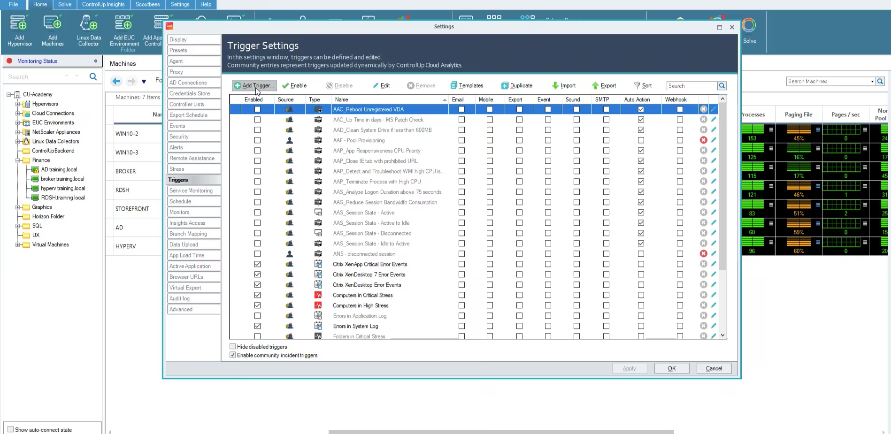This screenshot has width=891, height=434.
Task: Click Duplicate in trigger toolbar
Action: pyautogui.click(x=517, y=85)
